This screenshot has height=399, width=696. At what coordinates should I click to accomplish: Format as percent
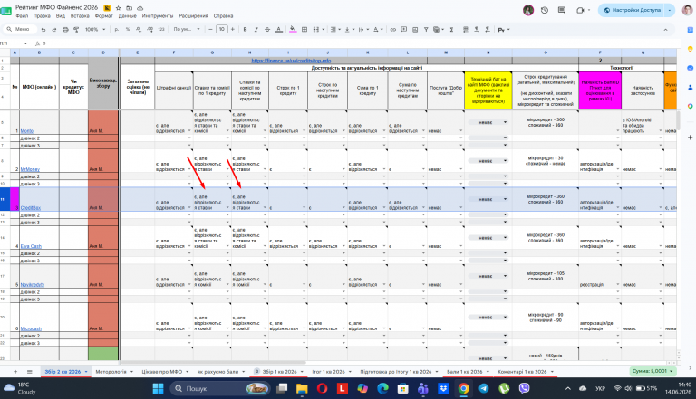(x=128, y=30)
